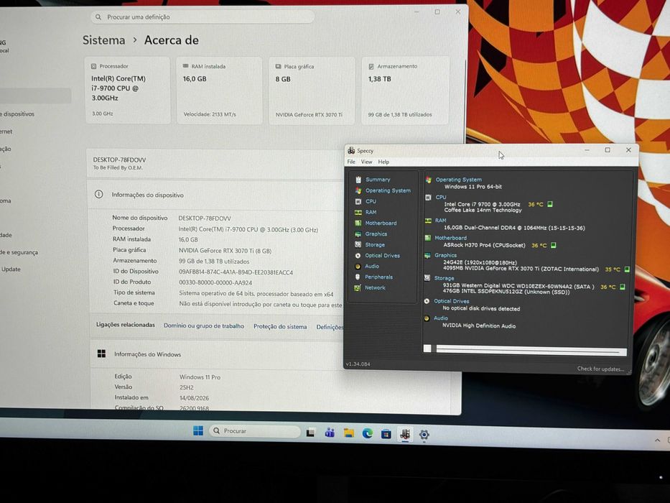
Task: Show hidden icons in the system tray
Action: [657, 440]
